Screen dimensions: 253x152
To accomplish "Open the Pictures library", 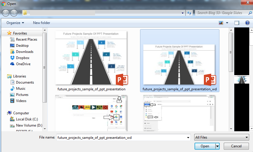I will click(x=22, y=94).
